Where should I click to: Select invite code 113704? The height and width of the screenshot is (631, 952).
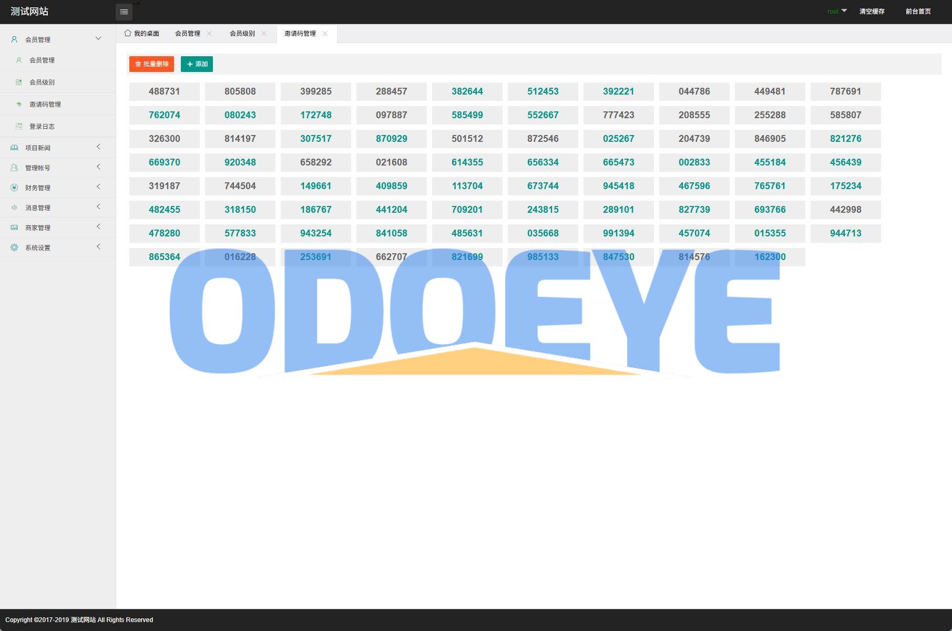pyautogui.click(x=467, y=186)
